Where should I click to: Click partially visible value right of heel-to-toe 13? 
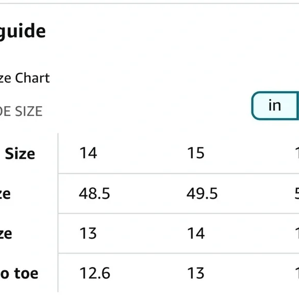(297, 273)
